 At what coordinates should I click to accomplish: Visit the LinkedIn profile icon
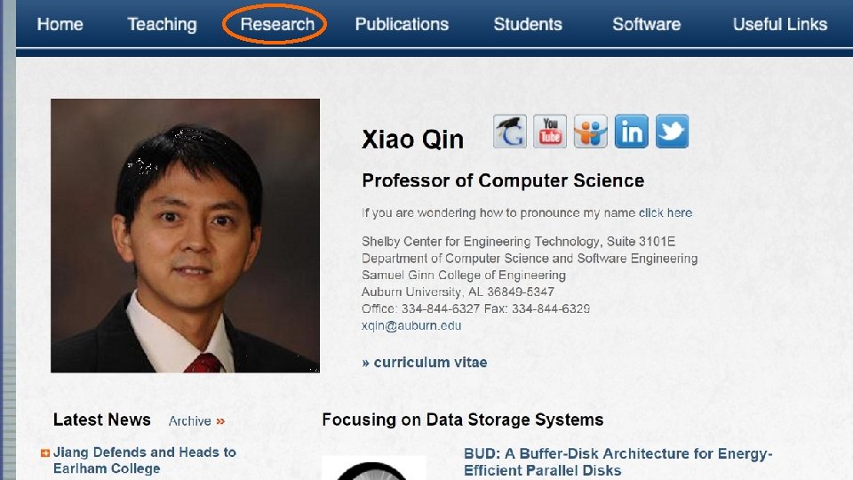632,132
